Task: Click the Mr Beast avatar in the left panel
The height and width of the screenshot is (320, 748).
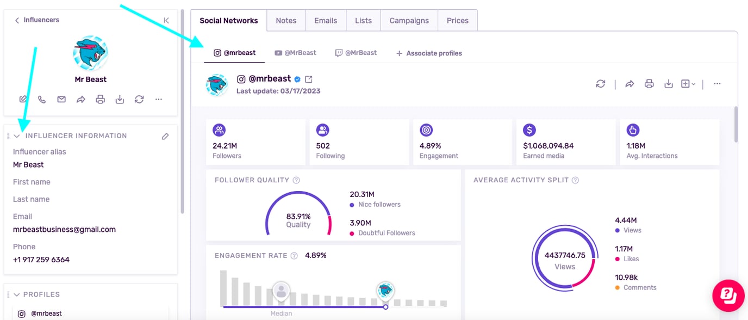Action: point(90,53)
